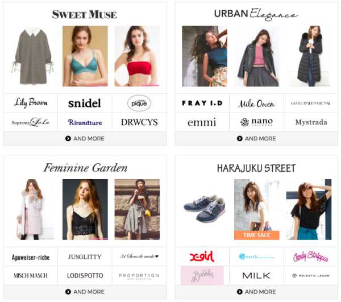View the grey collared dress image
This screenshot has width=341, height=302.
[x=32, y=56]
